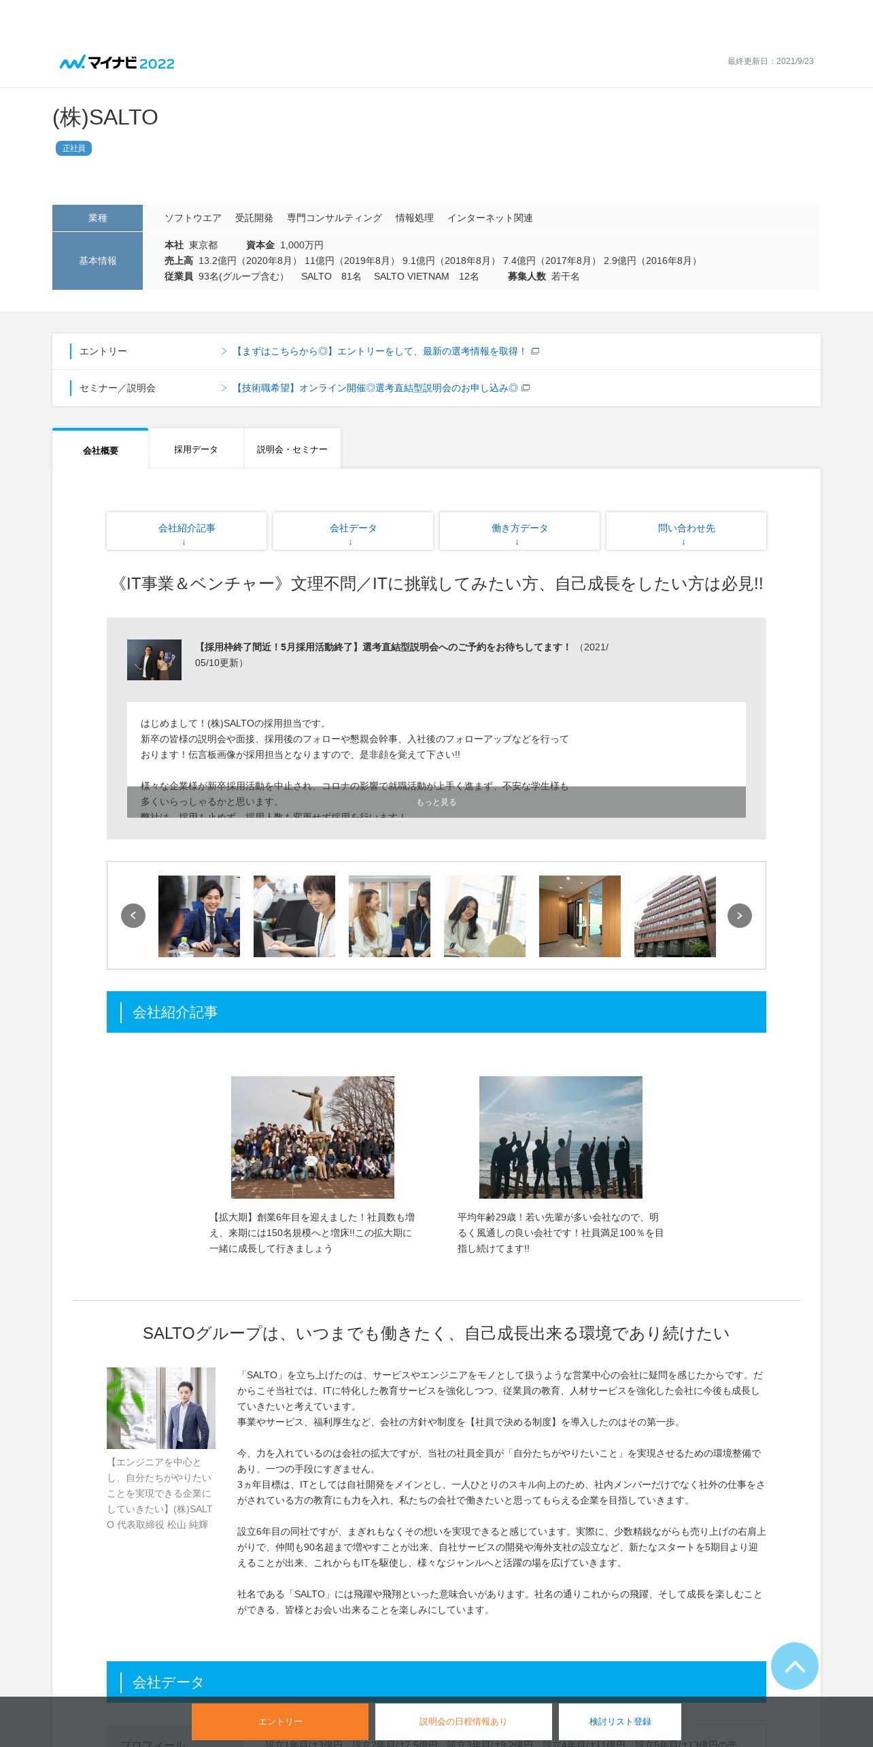Viewport: 873px width, 1747px height.
Task: Jump to 働き方データ section
Action: pyautogui.click(x=519, y=531)
